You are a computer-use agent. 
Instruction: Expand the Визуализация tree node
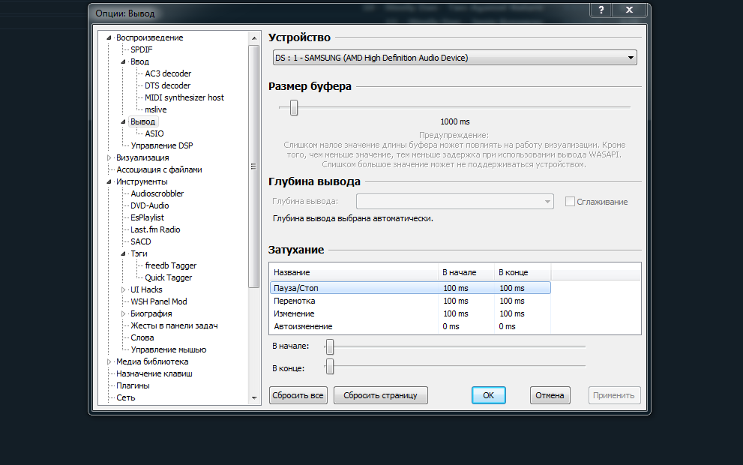pyautogui.click(x=109, y=158)
